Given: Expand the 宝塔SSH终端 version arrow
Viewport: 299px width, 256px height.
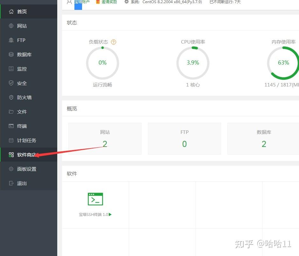Looking at the screenshot, I should (110, 214).
